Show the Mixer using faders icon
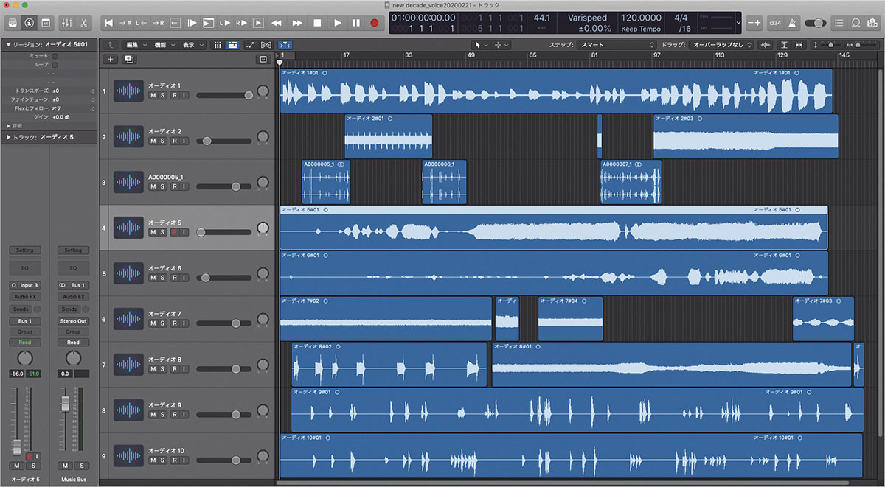Image resolution: width=885 pixels, height=487 pixels. (x=67, y=23)
